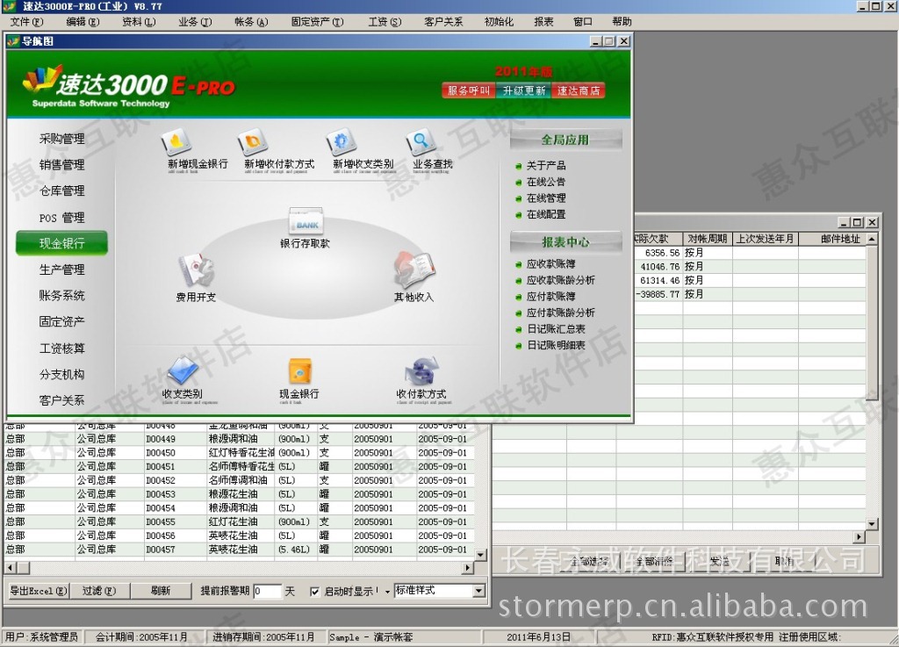Select 工资核算 in the sidebar
This screenshot has width=899, height=647.
(62, 349)
